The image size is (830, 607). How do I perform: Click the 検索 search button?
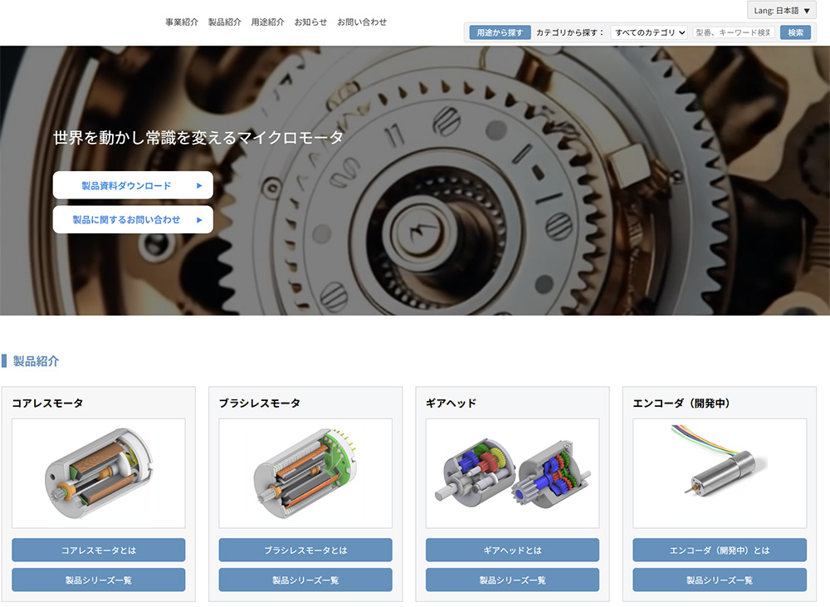point(795,32)
